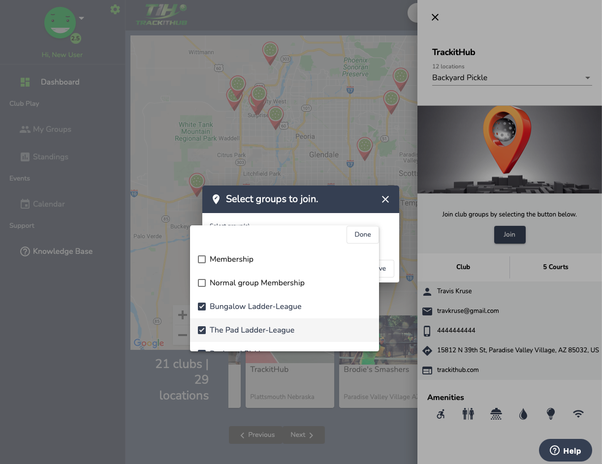The height and width of the screenshot is (464, 602).
Task: Close the Select groups to join dialog
Action: [385, 199]
